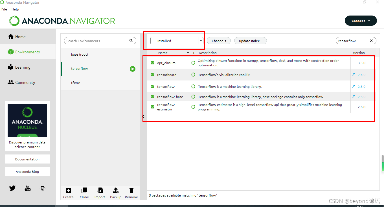Image resolution: width=384 pixels, height=207 pixels.
Task: Click "Discover premium data science content" text
Action: point(27,145)
